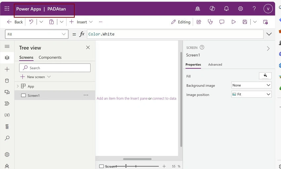This screenshot has height=169, width=281.
Task: Click the Publish icon
Action: coord(265,22)
